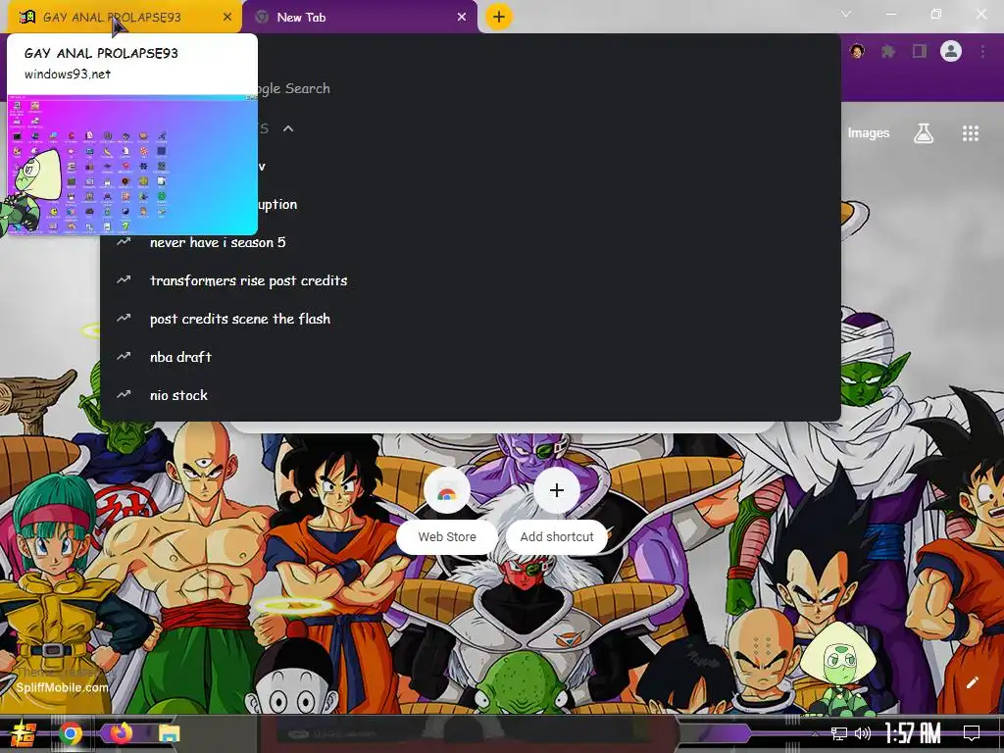The height and width of the screenshot is (753, 1004).
Task: Open the Images link
Action: [x=869, y=133]
